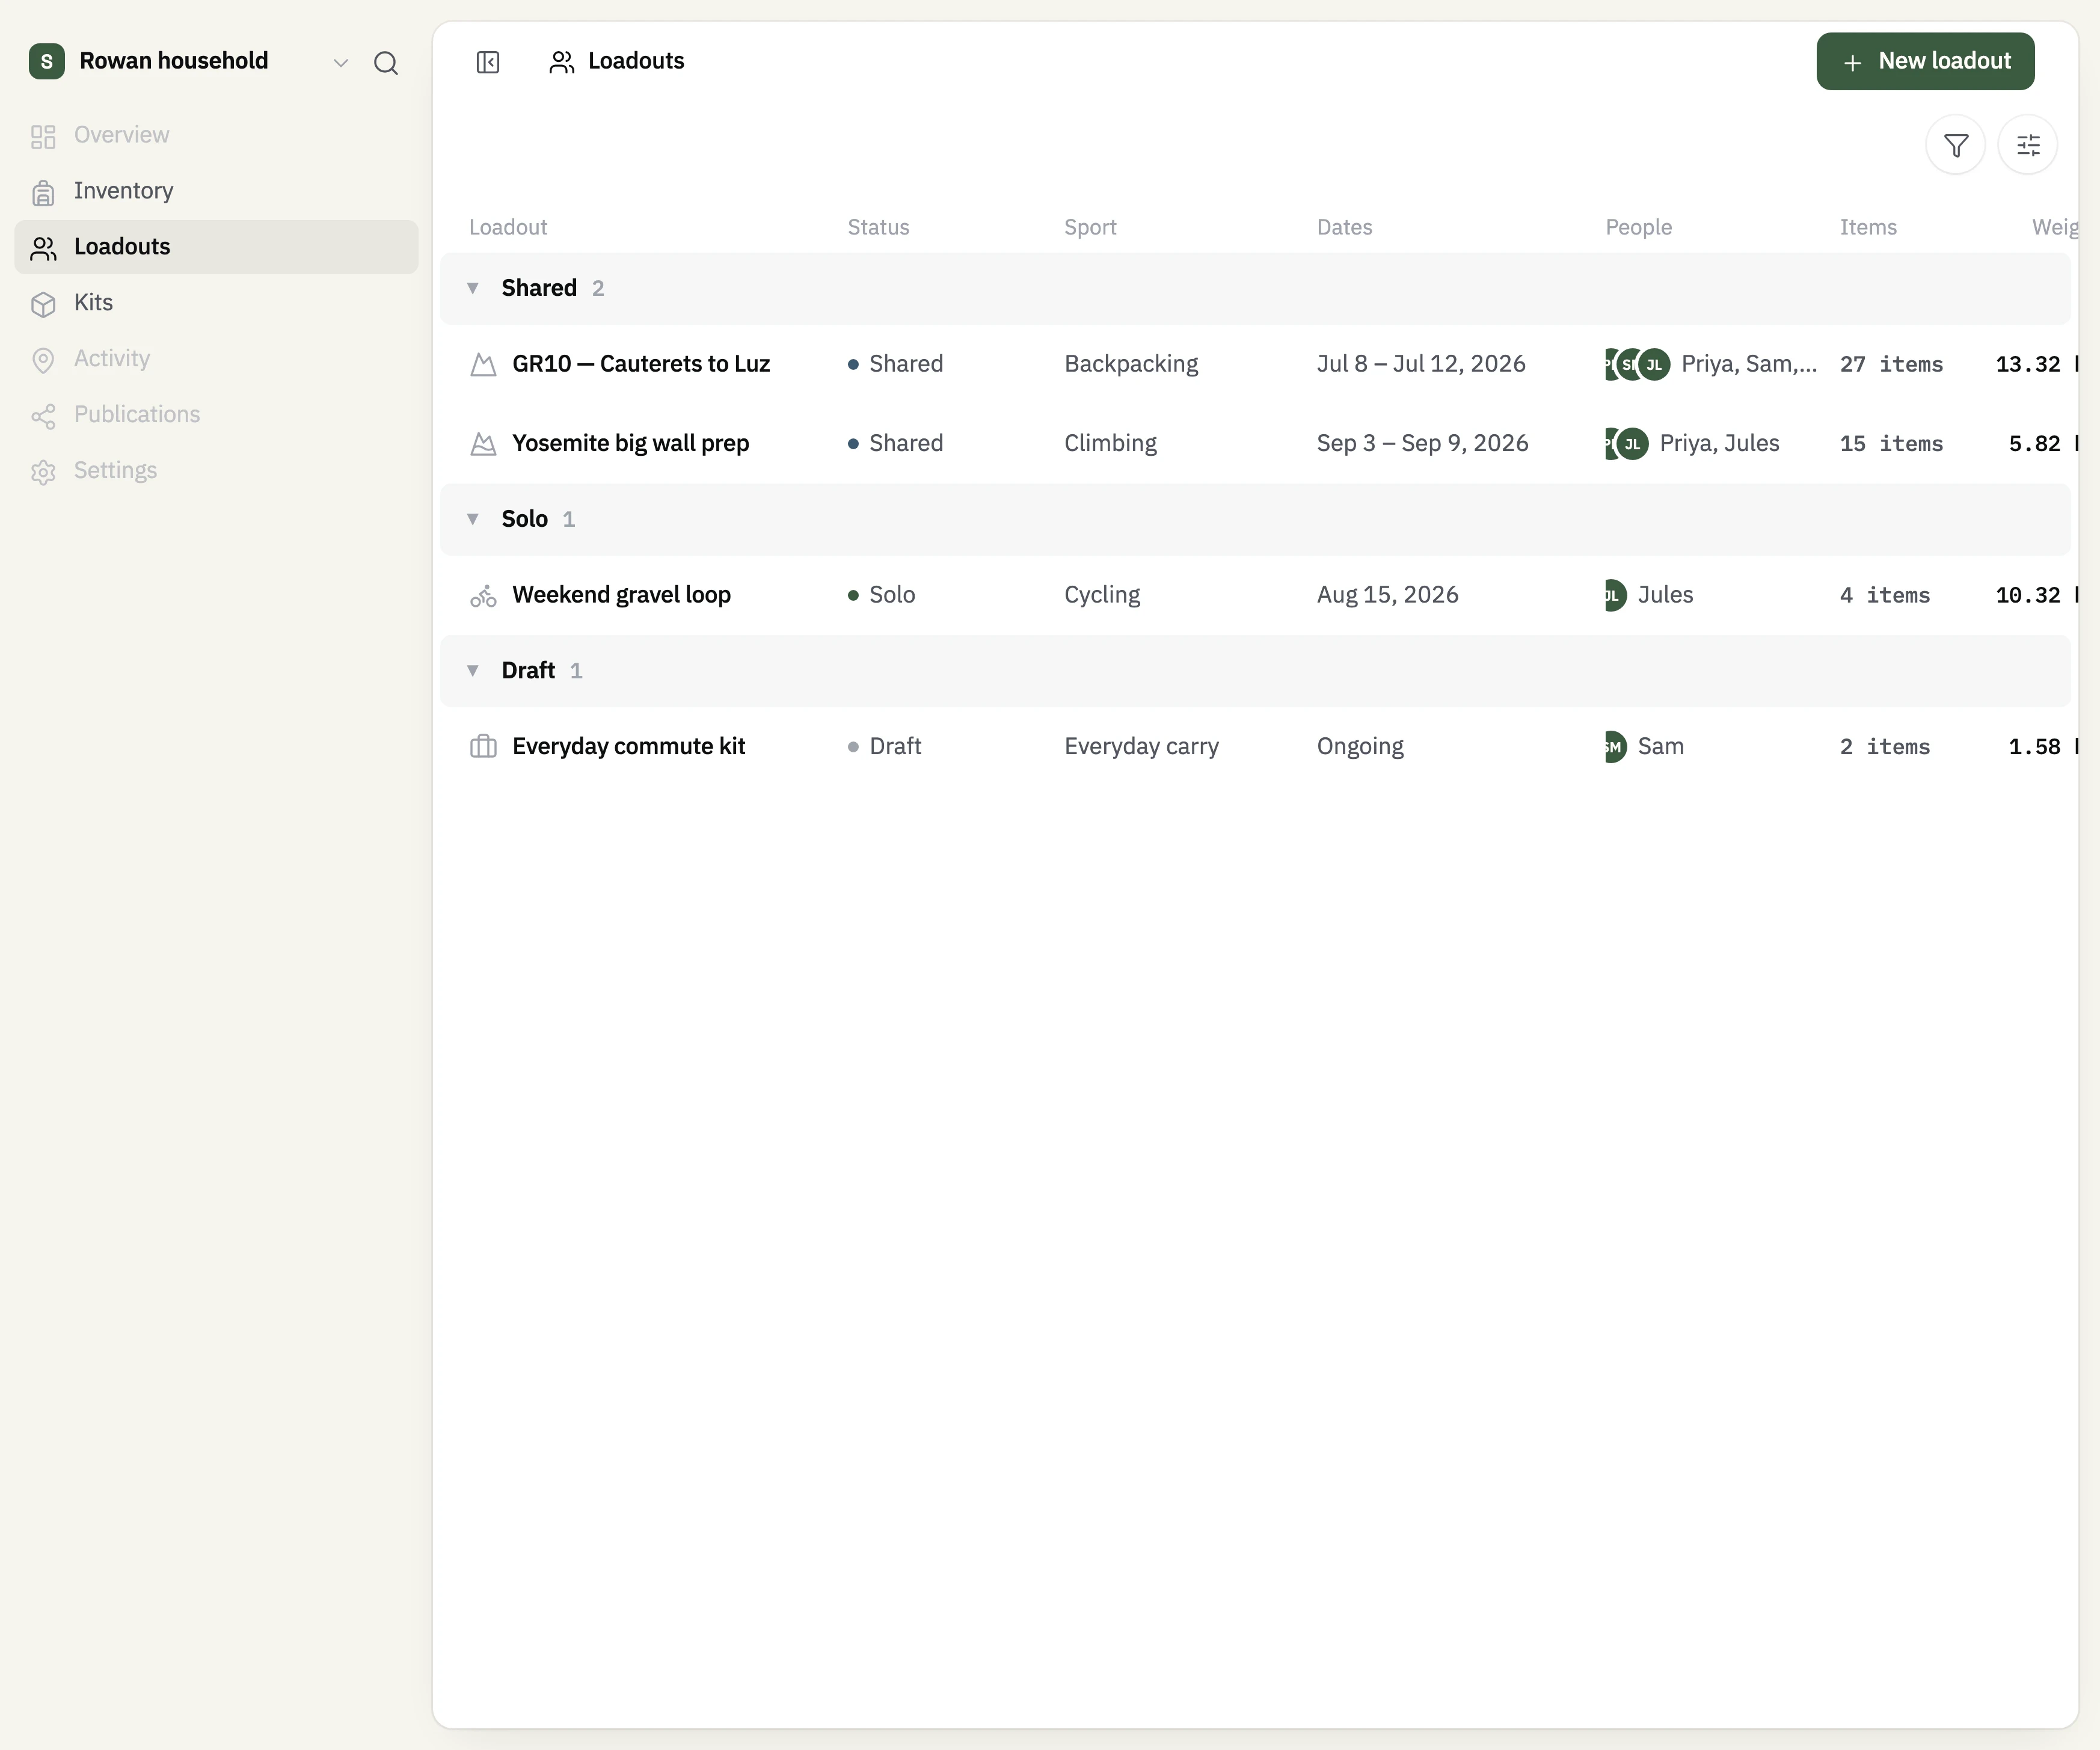The image size is (2100, 1750).
Task: Click the Rowan household S logo
Action: click(x=47, y=61)
